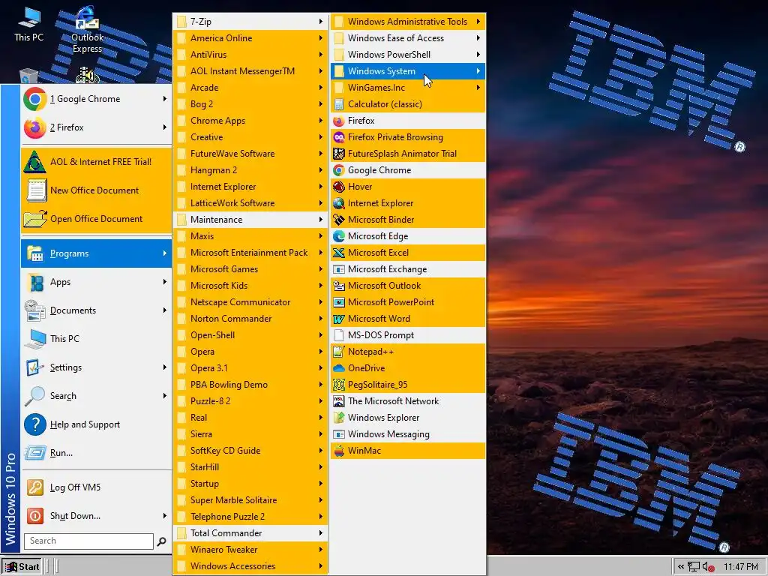Click the Log Off VM5 key icon
768x576 pixels.
[34, 487]
